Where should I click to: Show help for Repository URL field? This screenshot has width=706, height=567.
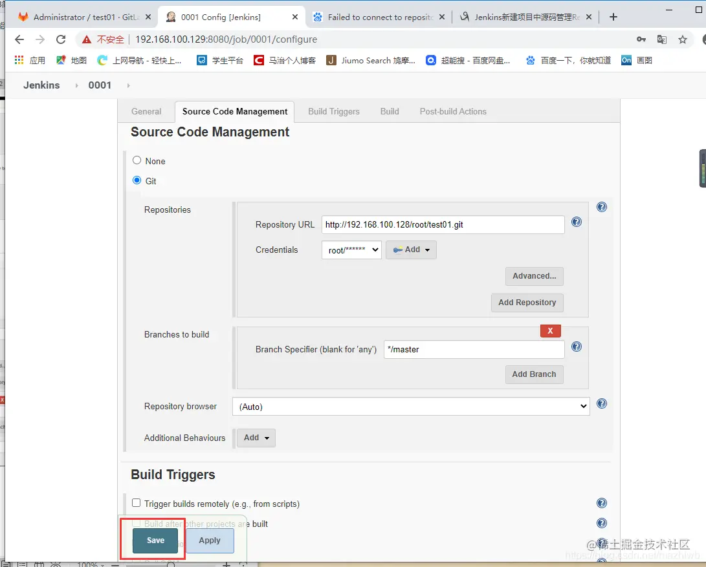point(577,222)
